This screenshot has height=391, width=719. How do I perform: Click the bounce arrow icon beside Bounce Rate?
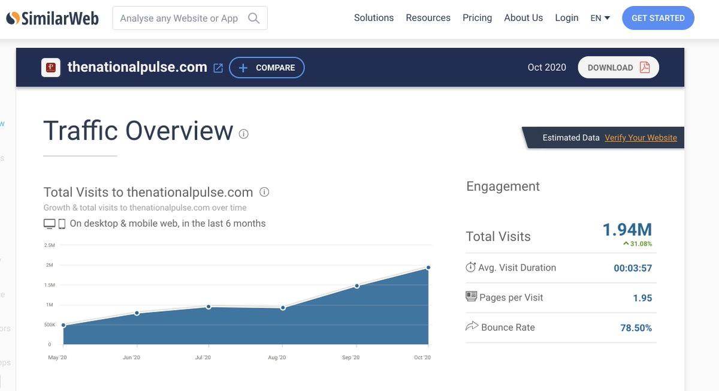472,326
